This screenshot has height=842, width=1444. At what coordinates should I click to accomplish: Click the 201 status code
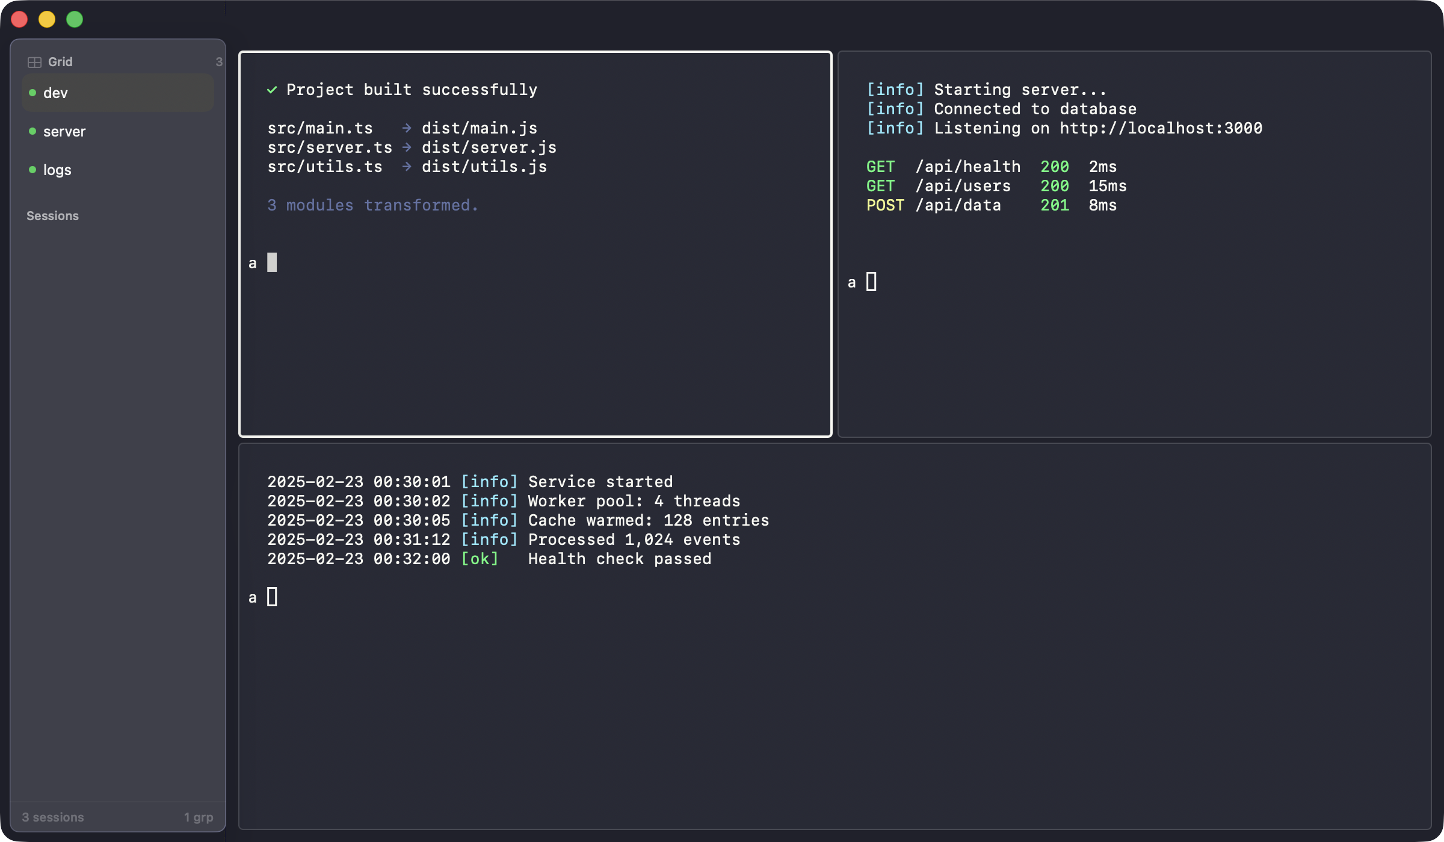[x=1055, y=205]
